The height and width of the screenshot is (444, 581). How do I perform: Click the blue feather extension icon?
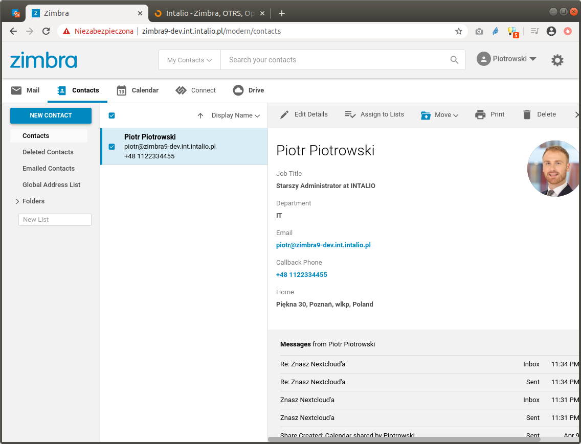[x=496, y=32]
